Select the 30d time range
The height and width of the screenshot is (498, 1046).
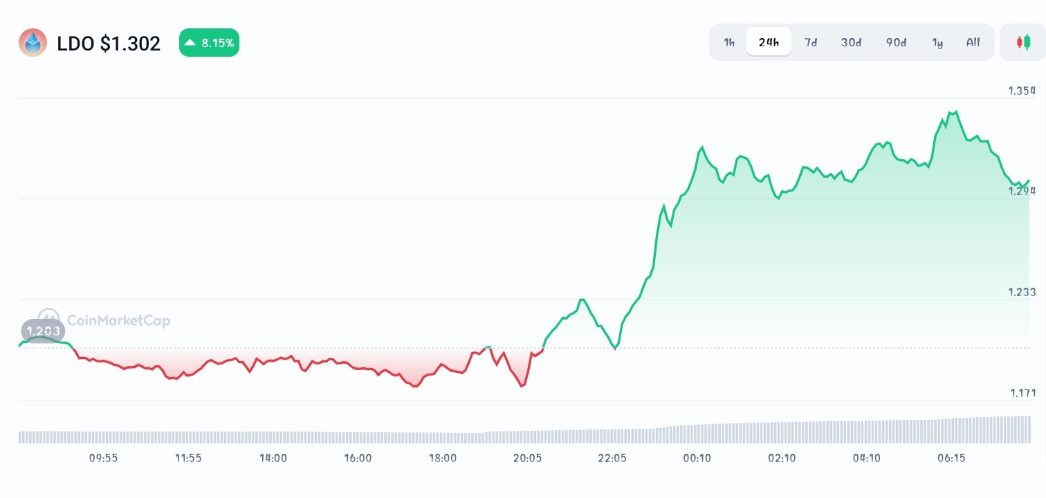click(850, 42)
